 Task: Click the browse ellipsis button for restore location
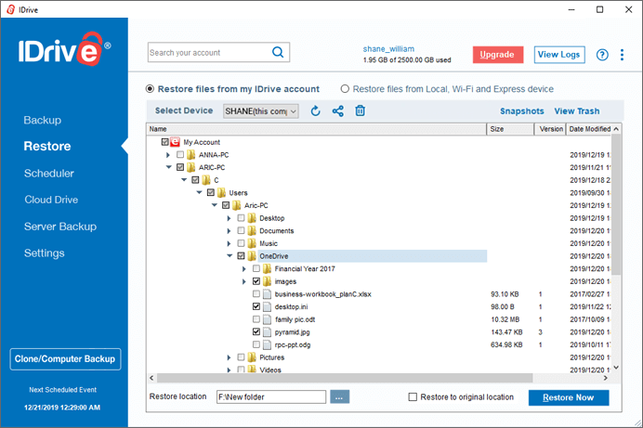coord(339,396)
